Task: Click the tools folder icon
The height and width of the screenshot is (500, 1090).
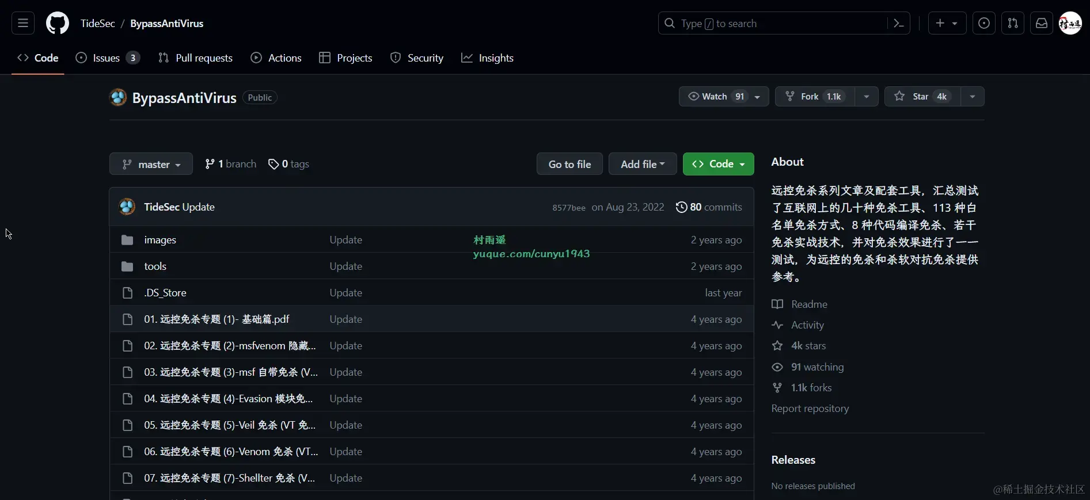Action: coord(127,266)
